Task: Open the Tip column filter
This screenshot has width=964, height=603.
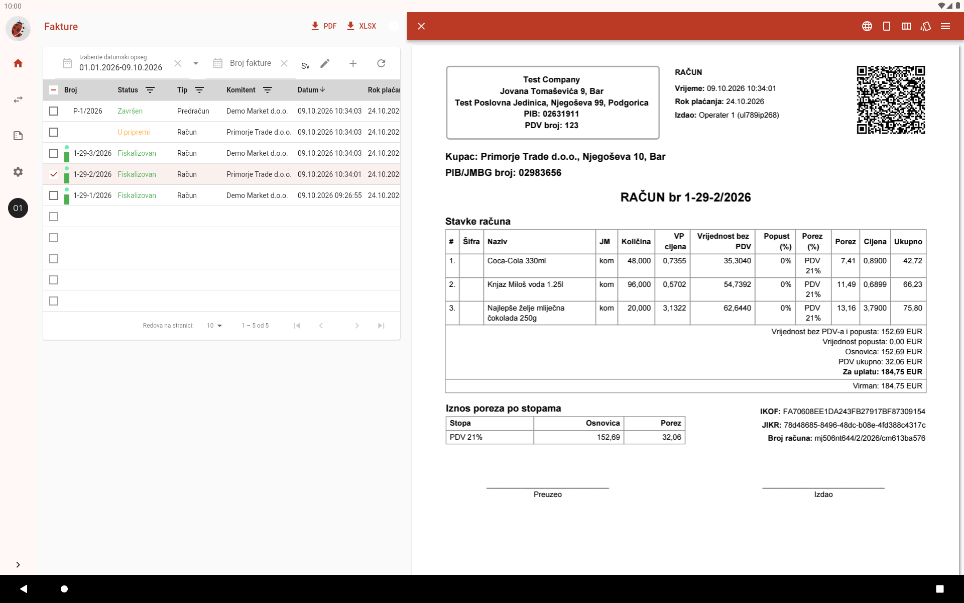Action: (199, 90)
